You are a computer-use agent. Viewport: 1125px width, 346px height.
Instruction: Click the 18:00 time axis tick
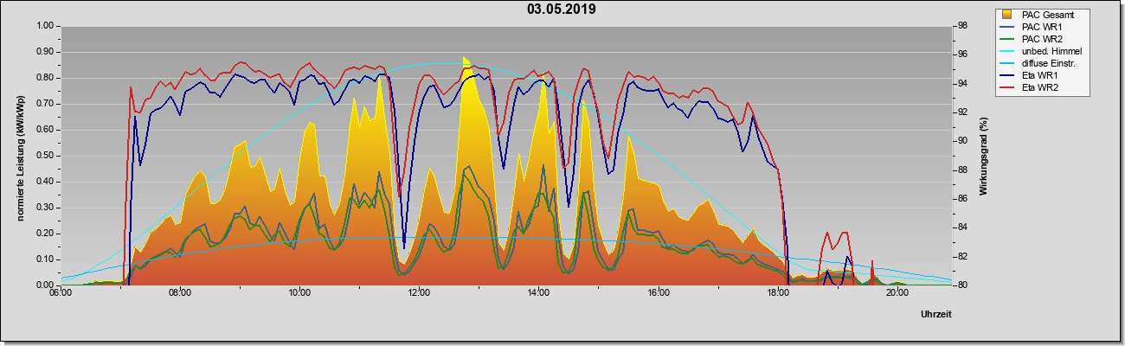(778, 293)
